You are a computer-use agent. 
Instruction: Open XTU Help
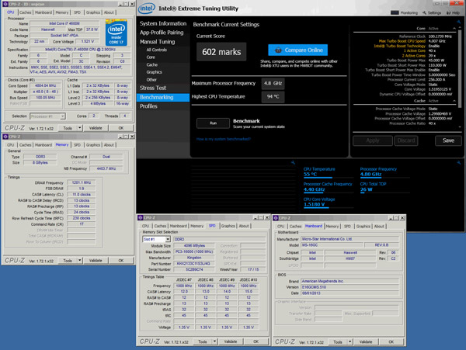(x=453, y=12)
